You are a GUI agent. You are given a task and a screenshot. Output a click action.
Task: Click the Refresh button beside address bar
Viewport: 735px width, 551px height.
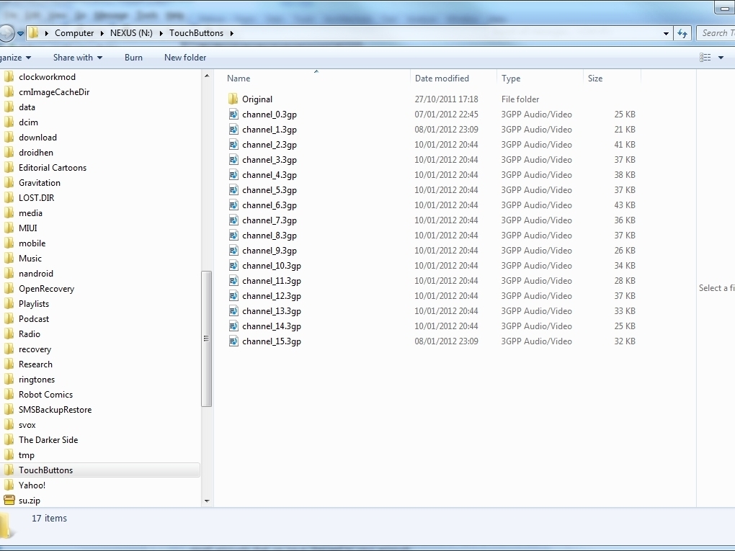pyautogui.click(x=682, y=33)
